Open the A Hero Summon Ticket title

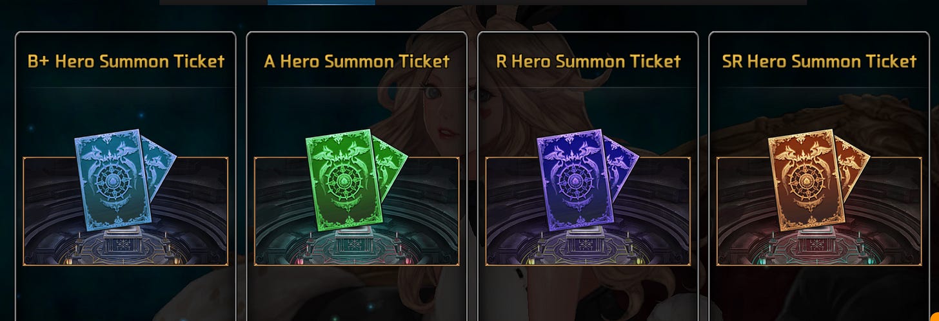[x=357, y=62]
